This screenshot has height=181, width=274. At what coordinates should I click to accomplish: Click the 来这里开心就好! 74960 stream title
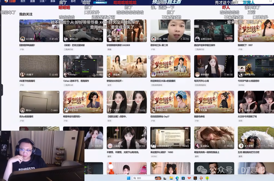click(x=162, y=152)
